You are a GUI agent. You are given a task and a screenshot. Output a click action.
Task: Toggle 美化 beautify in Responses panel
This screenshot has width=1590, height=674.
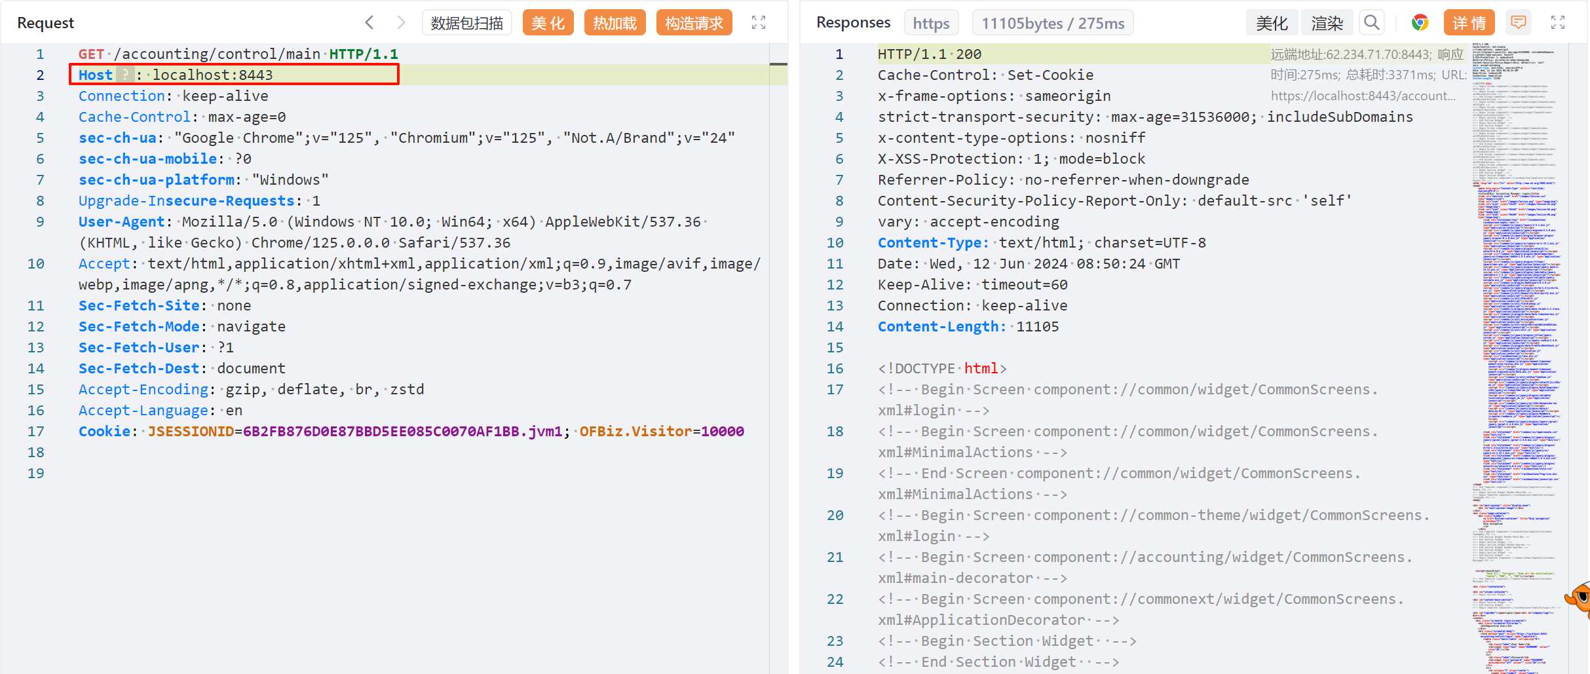click(x=1271, y=23)
